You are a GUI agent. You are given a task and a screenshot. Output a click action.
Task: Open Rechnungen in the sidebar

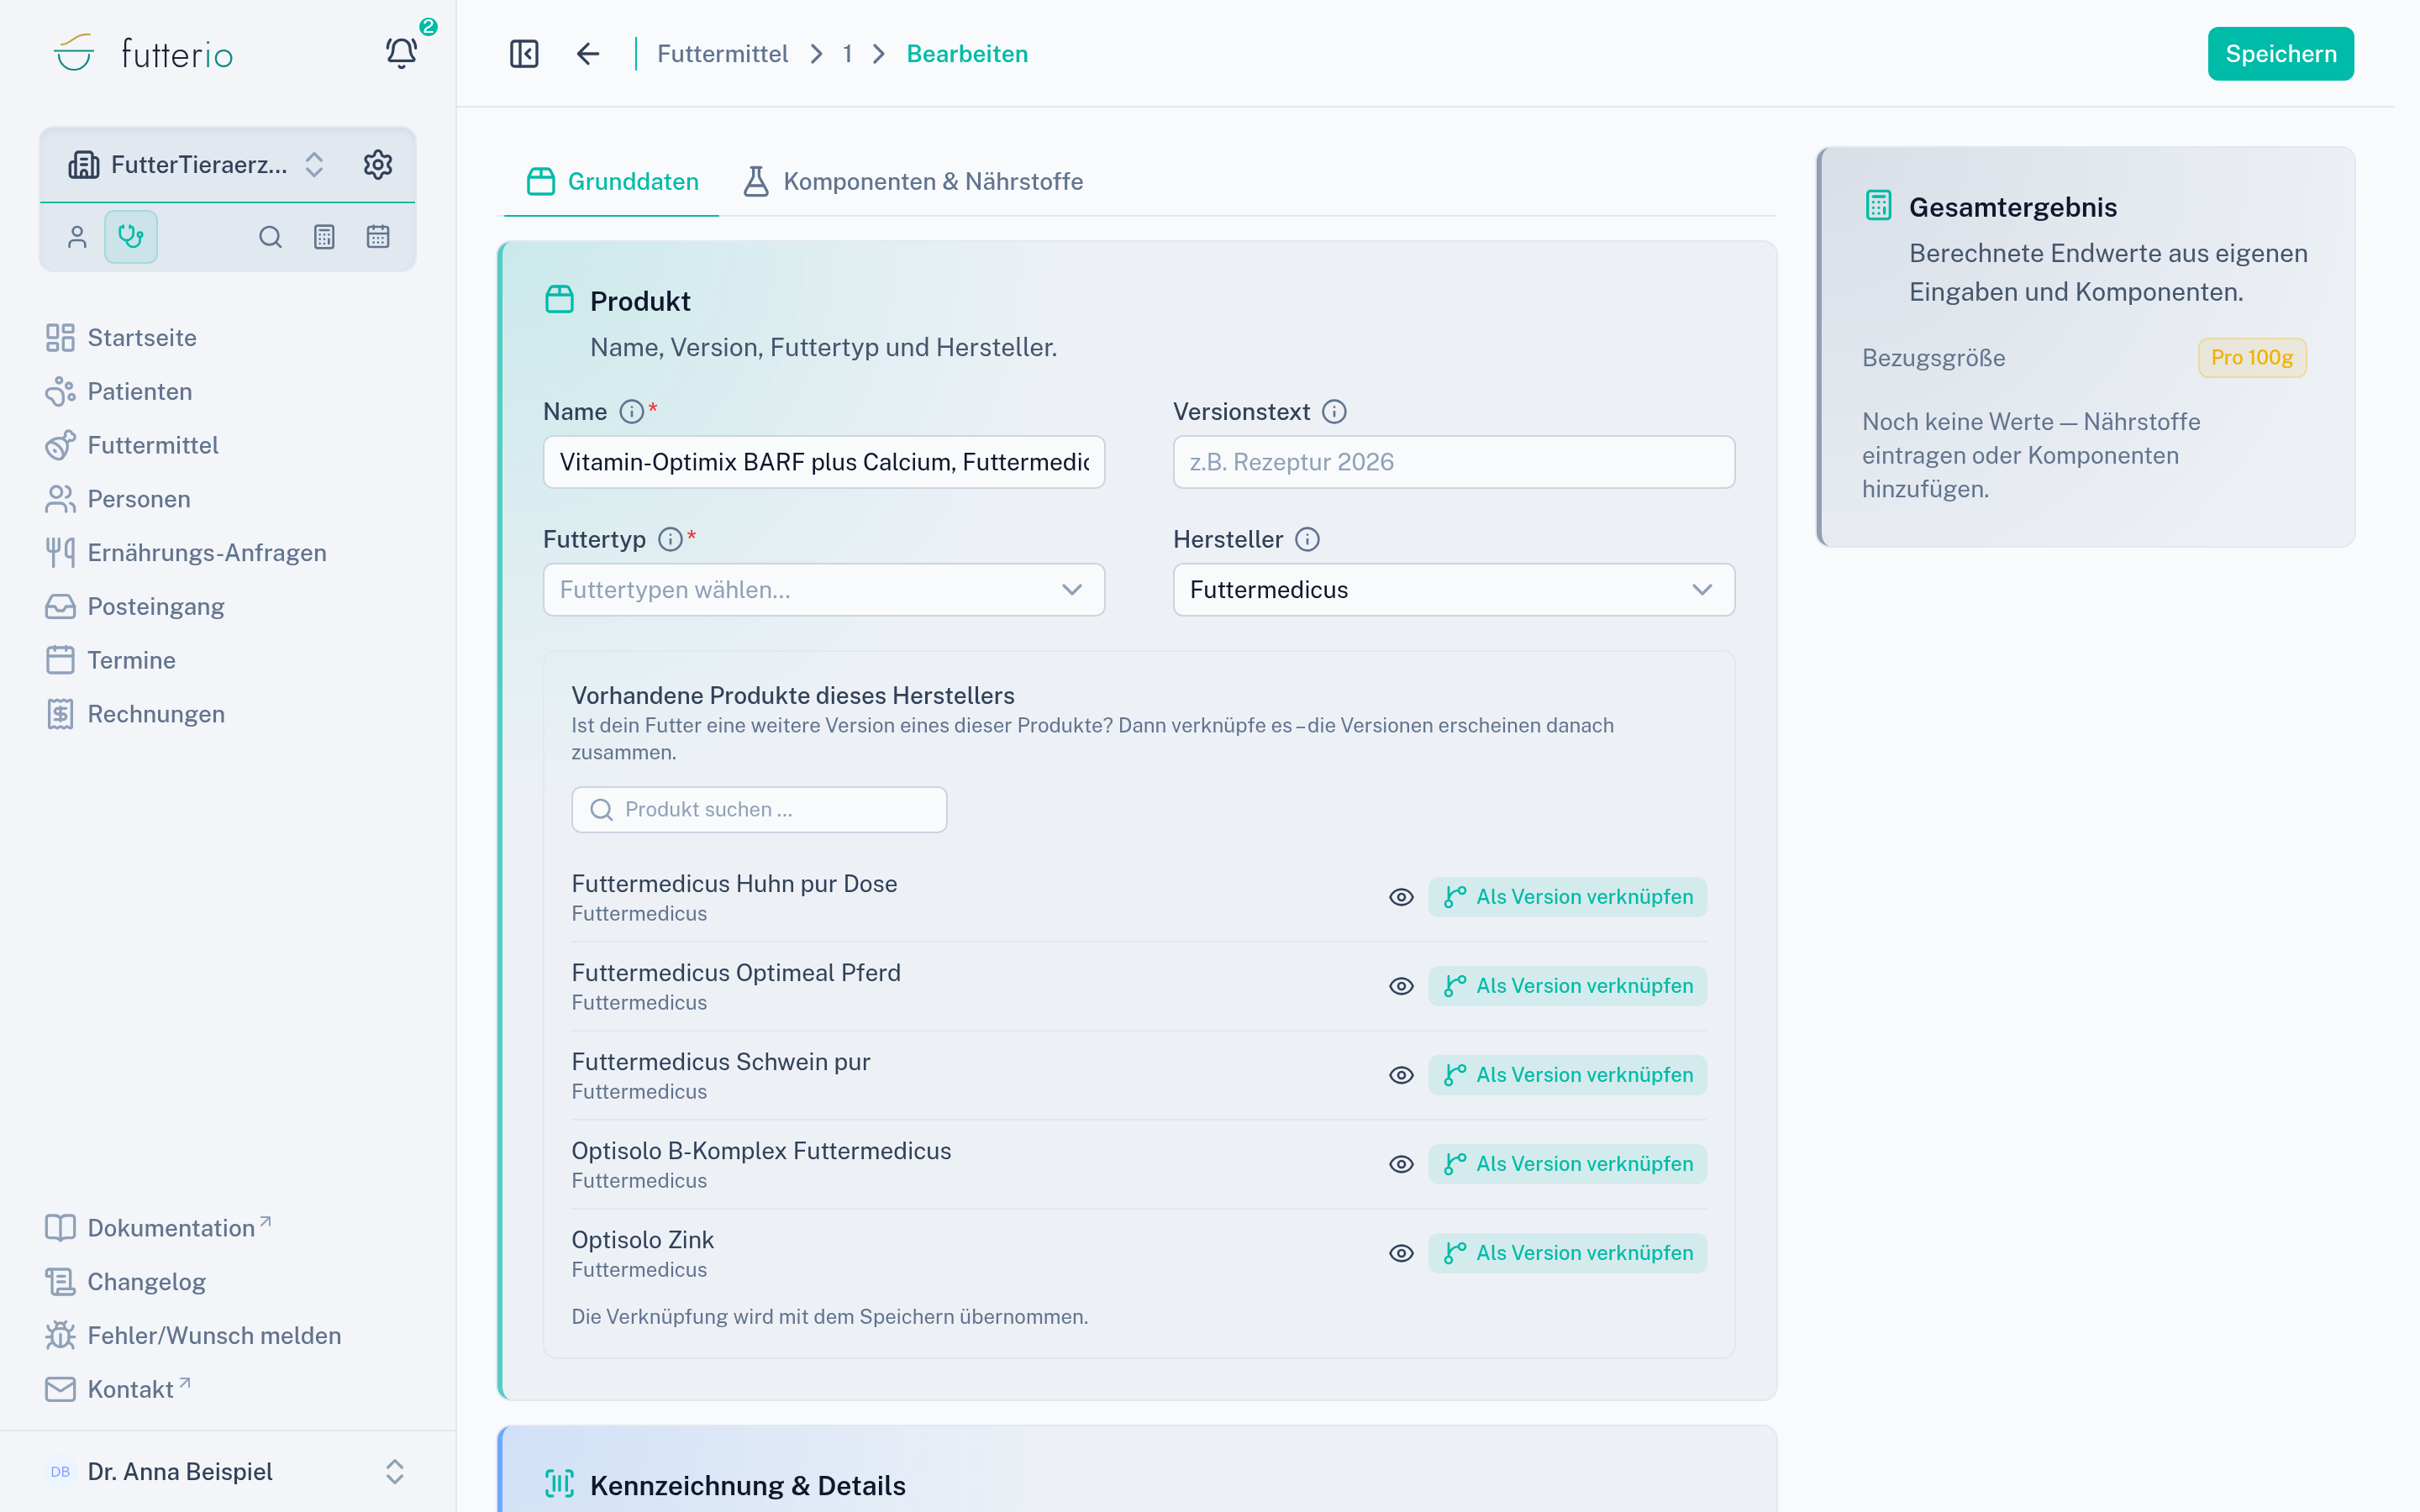pyautogui.click(x=136, y=715)
